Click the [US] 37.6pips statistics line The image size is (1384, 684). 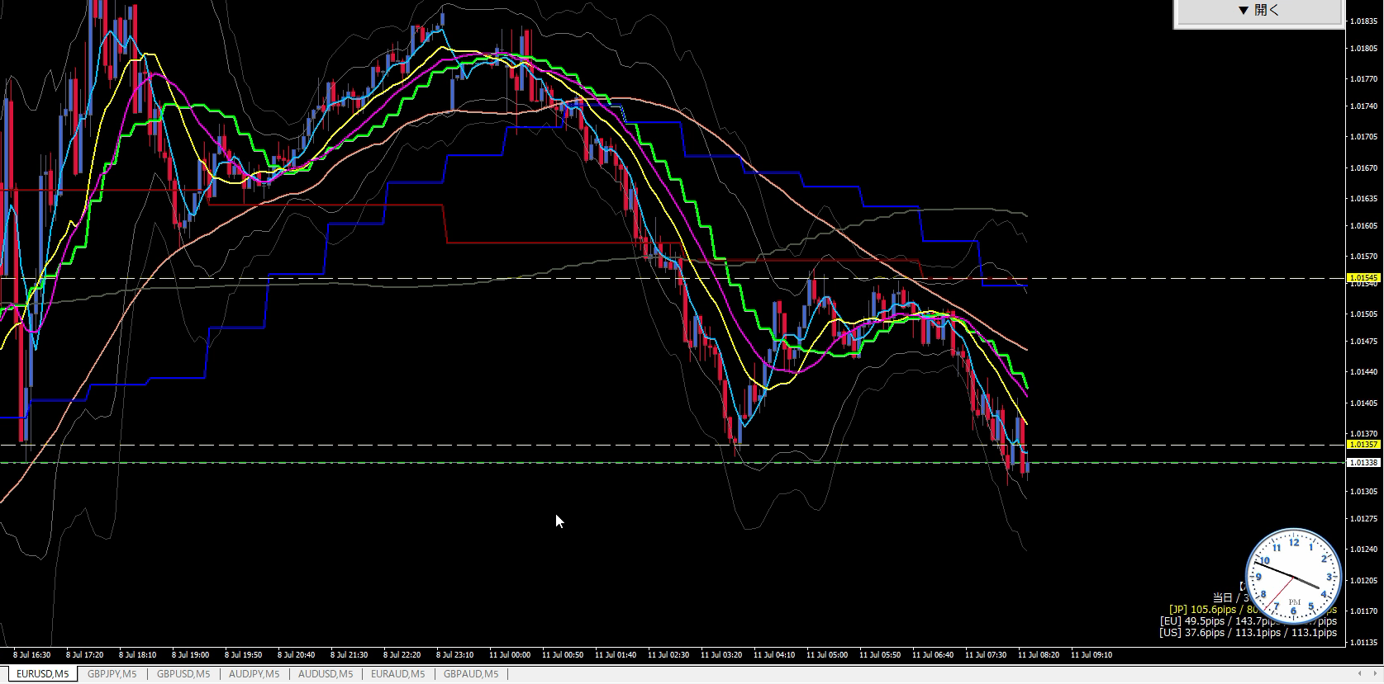click(x=1248, y=633)
